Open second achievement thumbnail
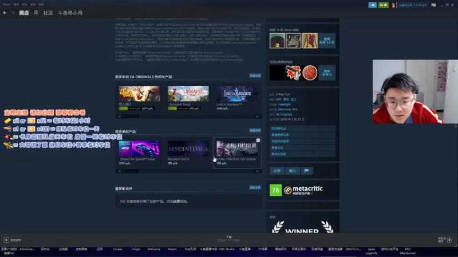This screenshot has height=257, width=458. (x=294, y=41)
